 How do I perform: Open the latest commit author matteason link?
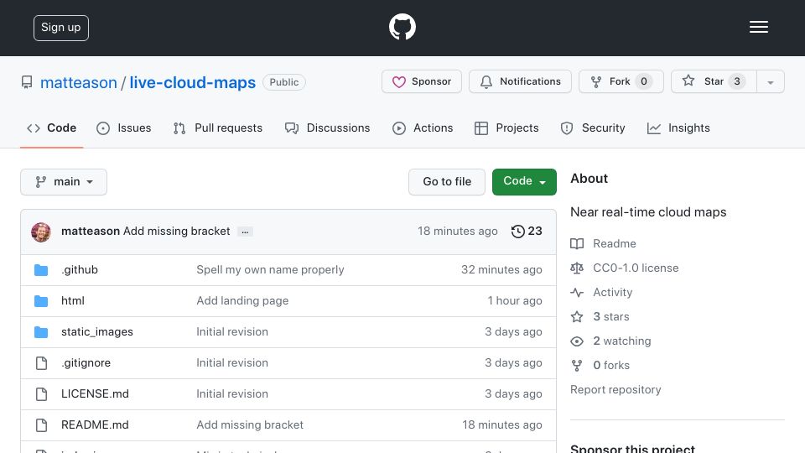pyautogui.click(x=91, y=232)
